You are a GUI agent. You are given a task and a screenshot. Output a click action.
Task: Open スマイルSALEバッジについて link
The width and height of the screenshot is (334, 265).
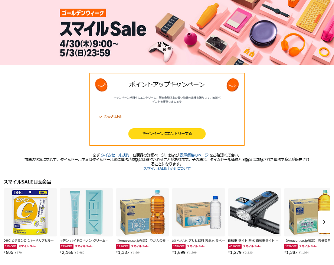coord(167,168)
